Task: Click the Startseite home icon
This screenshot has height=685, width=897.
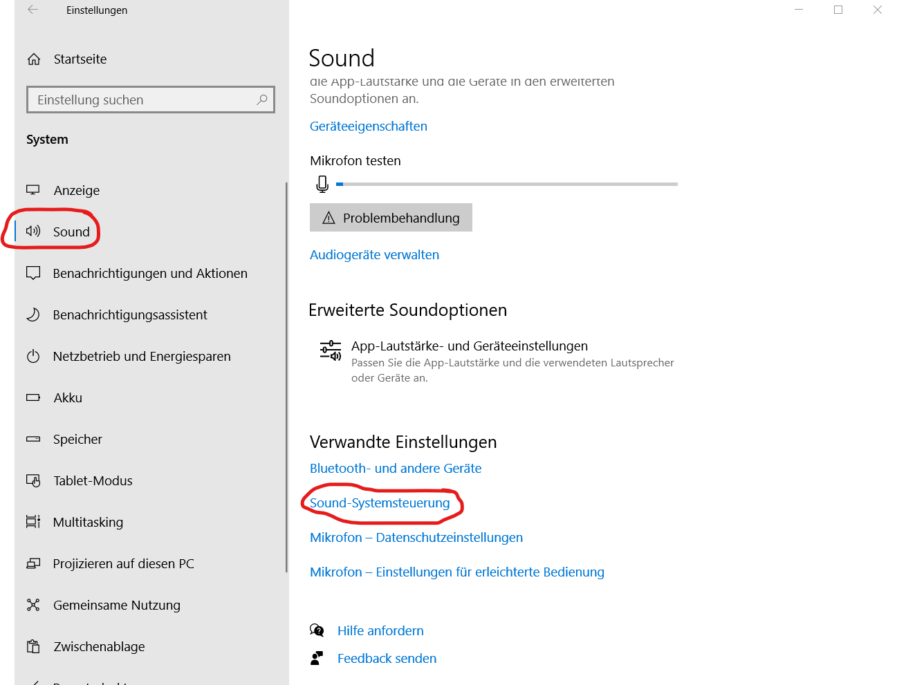Action: (34, 59)
